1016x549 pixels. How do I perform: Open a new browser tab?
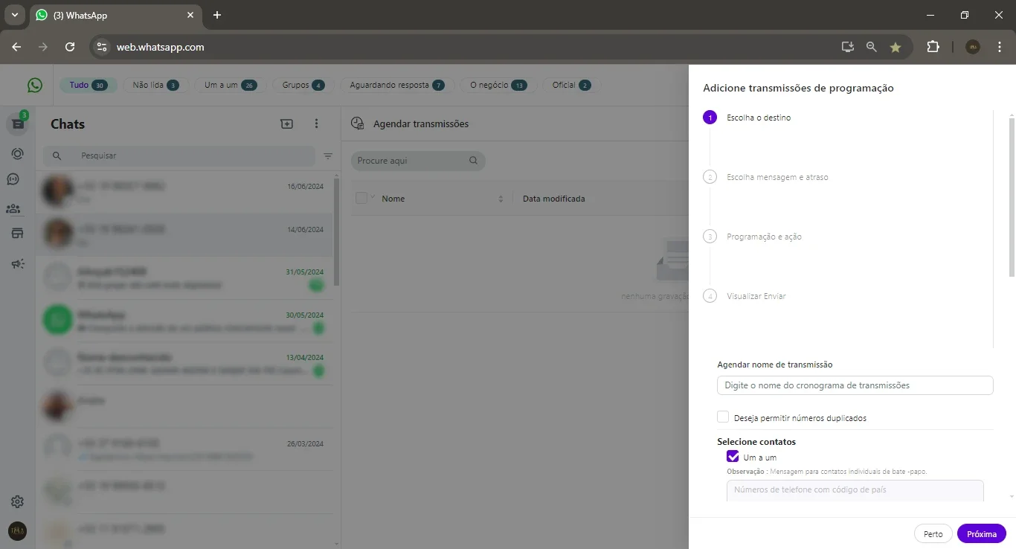coord(217,15)
